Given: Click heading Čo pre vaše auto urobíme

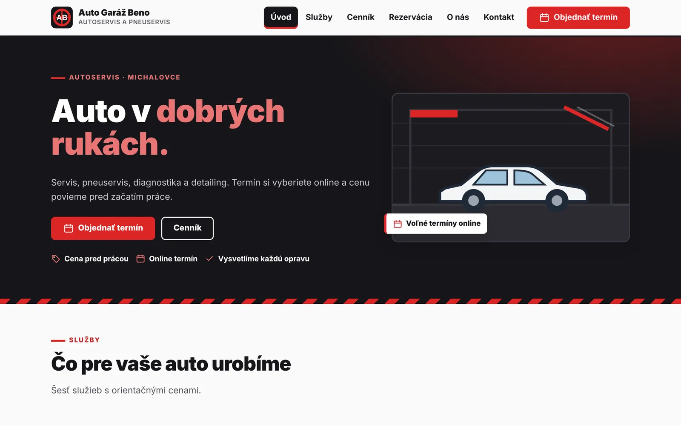Looking at the screenshot, I should pos(171,363).
